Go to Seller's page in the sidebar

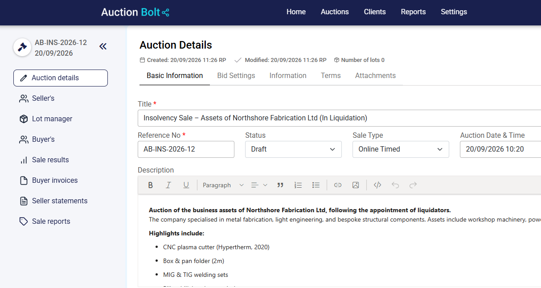(x=61, y=99)
